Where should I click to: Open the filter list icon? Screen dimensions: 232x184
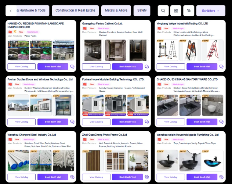click(x=189, y=11)
